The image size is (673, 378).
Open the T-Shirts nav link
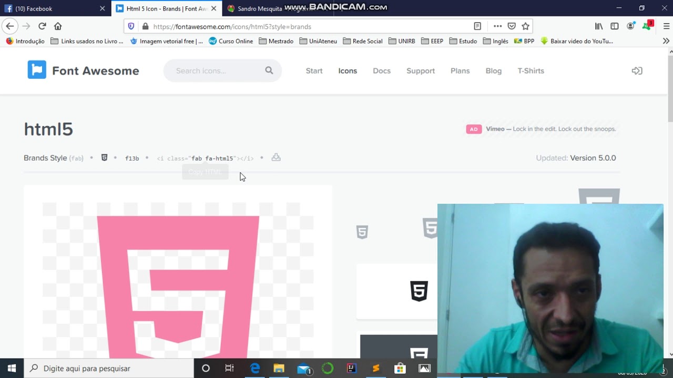coord(531,71)
